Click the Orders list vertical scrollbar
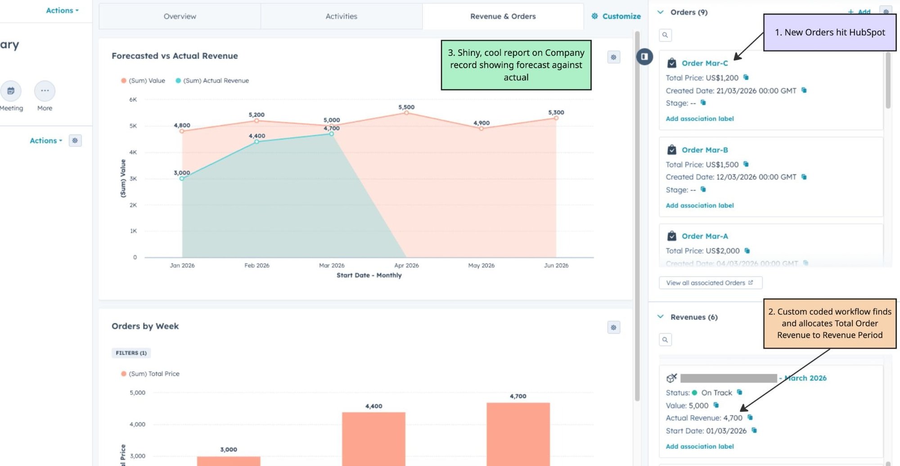900x466 pixels. [888, 80]
